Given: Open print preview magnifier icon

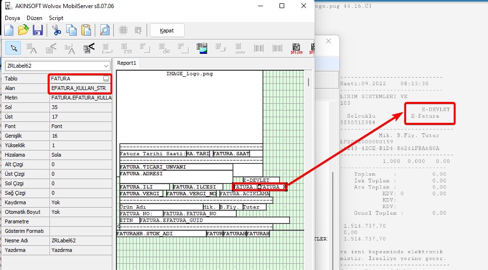Looking at the screenshot, I should pos(105,30).
